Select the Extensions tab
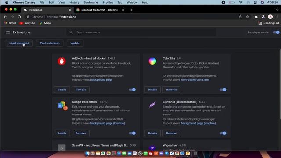The height and width of the screenshot is (158, 281). click(47, 10)
